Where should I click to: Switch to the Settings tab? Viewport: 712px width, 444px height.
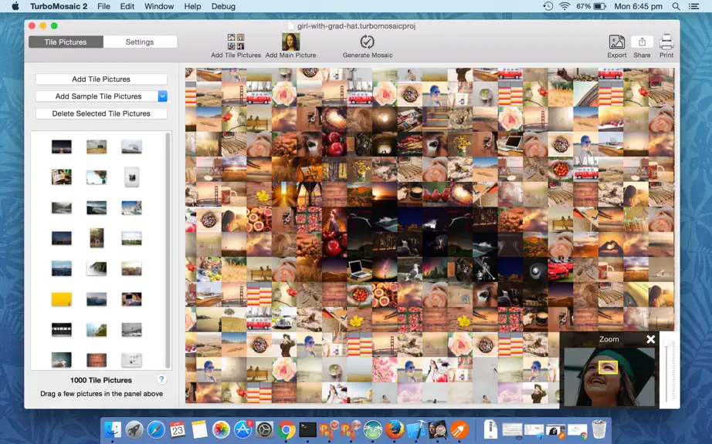(x=140, y=42)
